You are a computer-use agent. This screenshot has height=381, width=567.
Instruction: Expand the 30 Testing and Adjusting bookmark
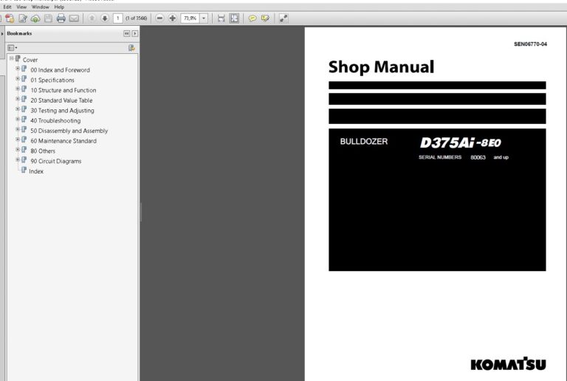point(18,109)
